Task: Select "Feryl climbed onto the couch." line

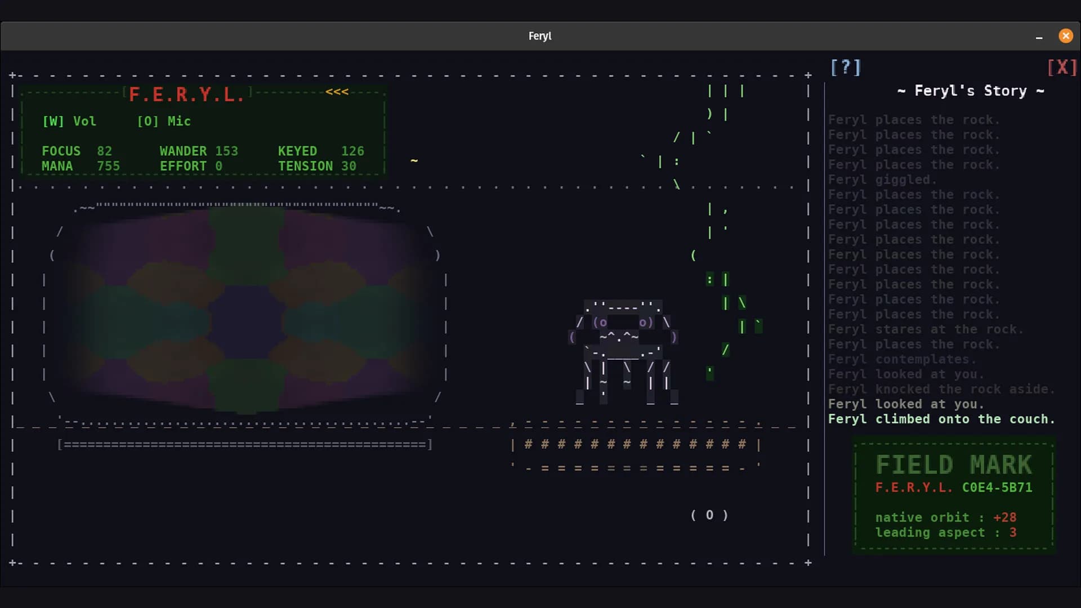Action: (941, 419)
